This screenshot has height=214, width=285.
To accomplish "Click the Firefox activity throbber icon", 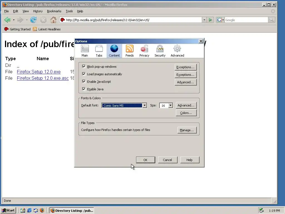I will tap(273, 11).
